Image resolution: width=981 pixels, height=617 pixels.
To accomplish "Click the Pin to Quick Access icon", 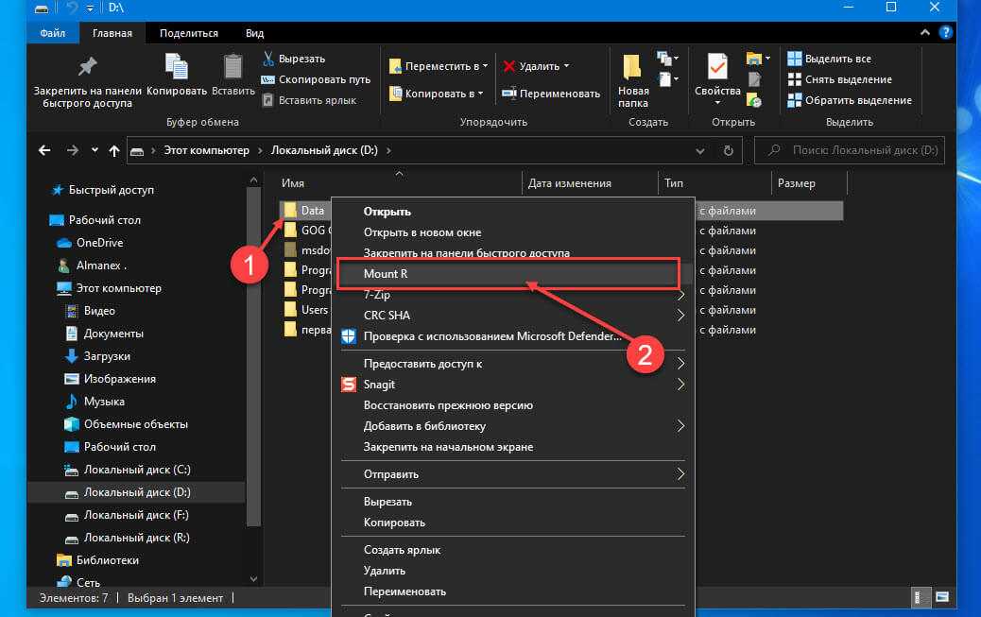I will coord(87,67).
